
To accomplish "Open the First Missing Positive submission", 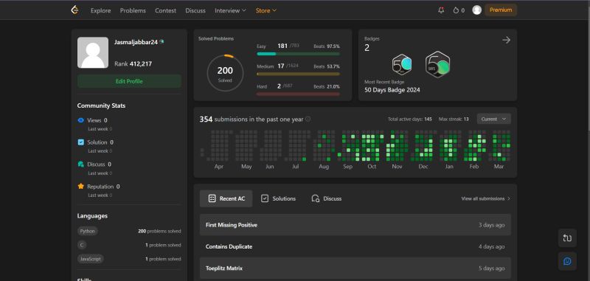I will [x=355, y=225].
